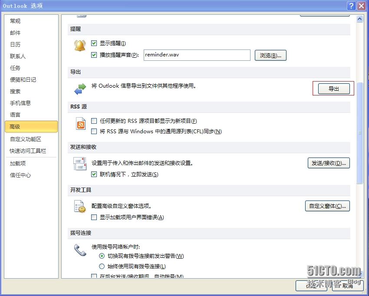The width and height of the screenshot is (369, 296).
Task: Enable 显示加载项用户界面错误 checkbox
Action: click(94, 217)
